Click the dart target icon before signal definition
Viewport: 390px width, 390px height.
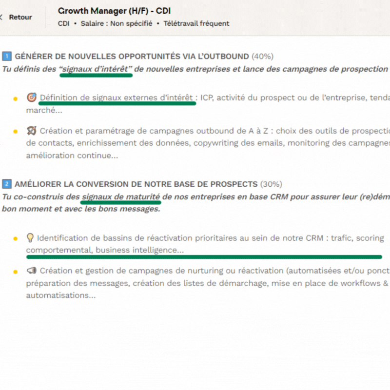pos(31,97)
